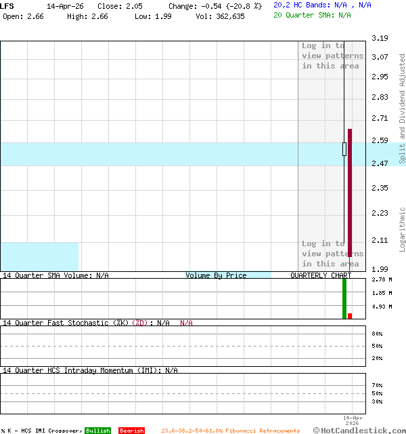Click the HotCandlestick.com copyright link

359,430
